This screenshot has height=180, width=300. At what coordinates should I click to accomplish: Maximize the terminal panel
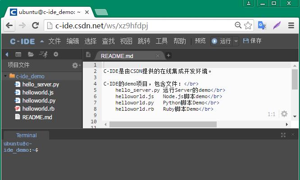[283, 135]
